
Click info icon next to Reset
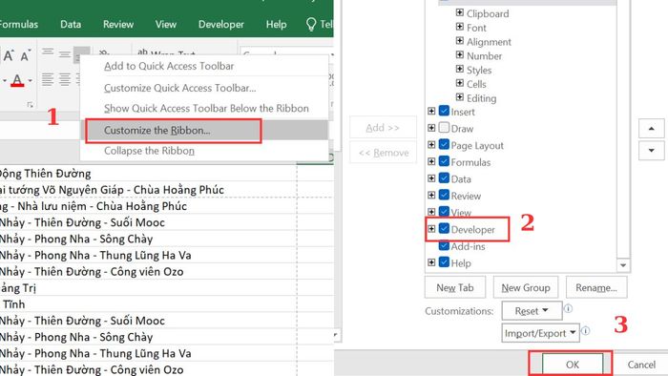coord(569,308)
